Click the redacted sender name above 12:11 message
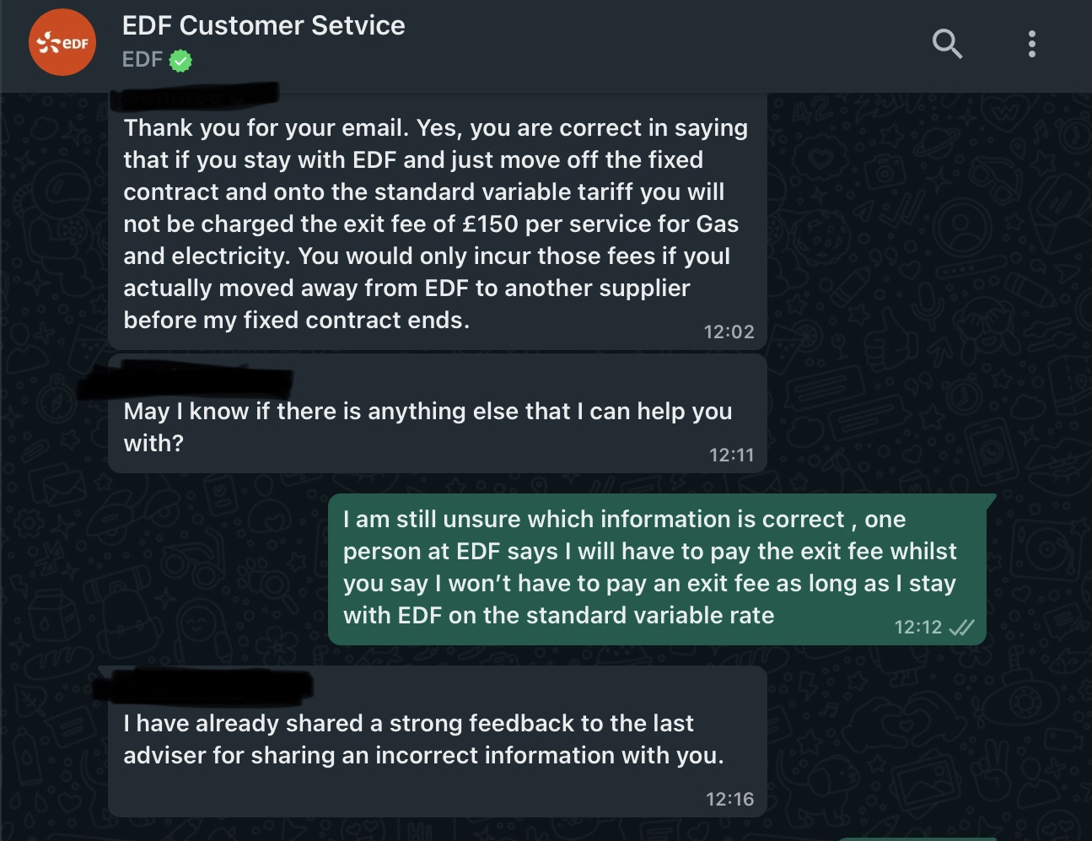The width and height of the screenshot is (1092, 841). [186, 379]
